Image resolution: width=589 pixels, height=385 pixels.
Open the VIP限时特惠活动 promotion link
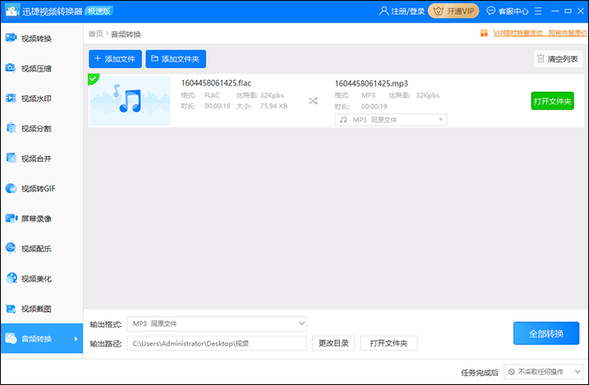(540, 33)
